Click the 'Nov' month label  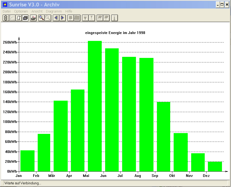(189, 176)
